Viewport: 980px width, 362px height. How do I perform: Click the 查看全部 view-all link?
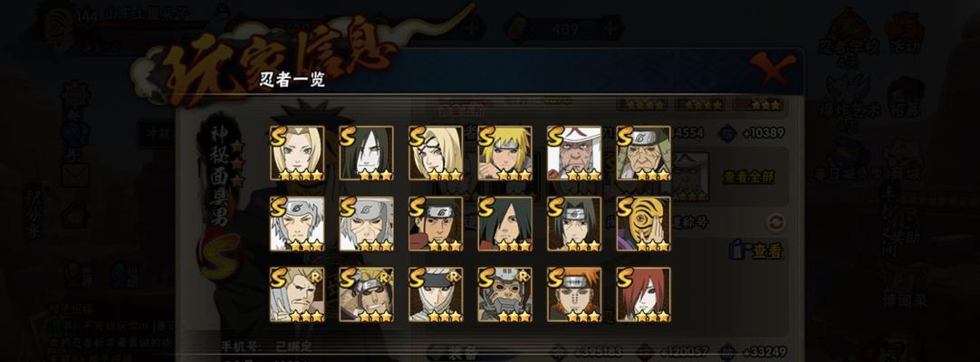click(749, 176)
